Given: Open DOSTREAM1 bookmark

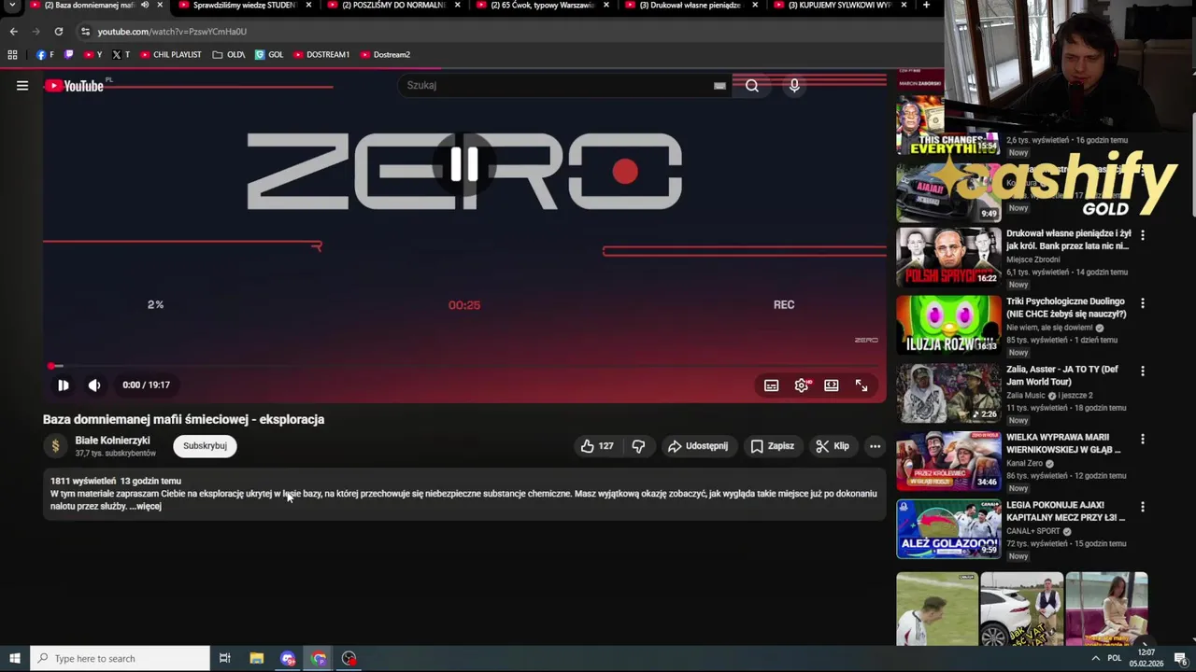Looking at the screenshot, I should (x=320, y=55).
